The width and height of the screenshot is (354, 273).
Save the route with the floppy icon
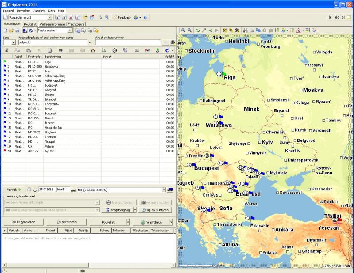[x=17, y=30]
